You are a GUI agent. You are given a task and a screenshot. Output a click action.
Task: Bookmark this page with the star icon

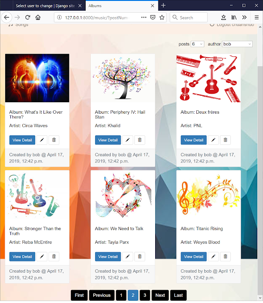click(x=162, y=18)
